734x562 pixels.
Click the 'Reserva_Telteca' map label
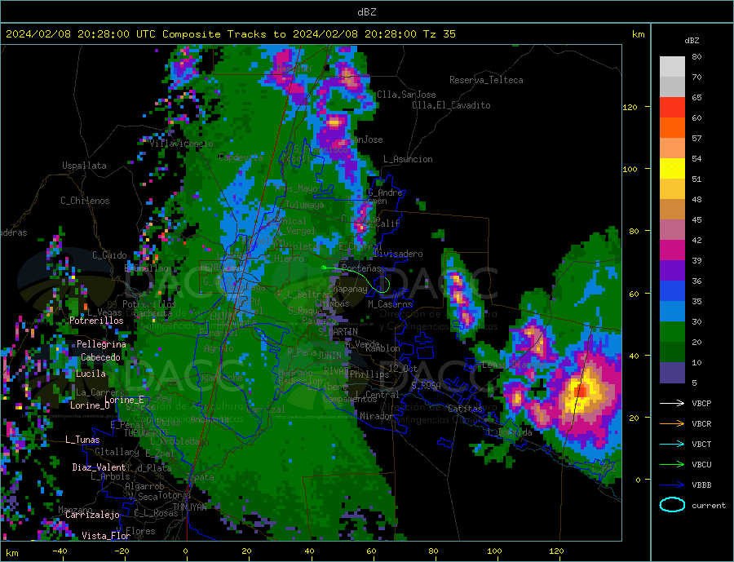click(x=486, y=80)
